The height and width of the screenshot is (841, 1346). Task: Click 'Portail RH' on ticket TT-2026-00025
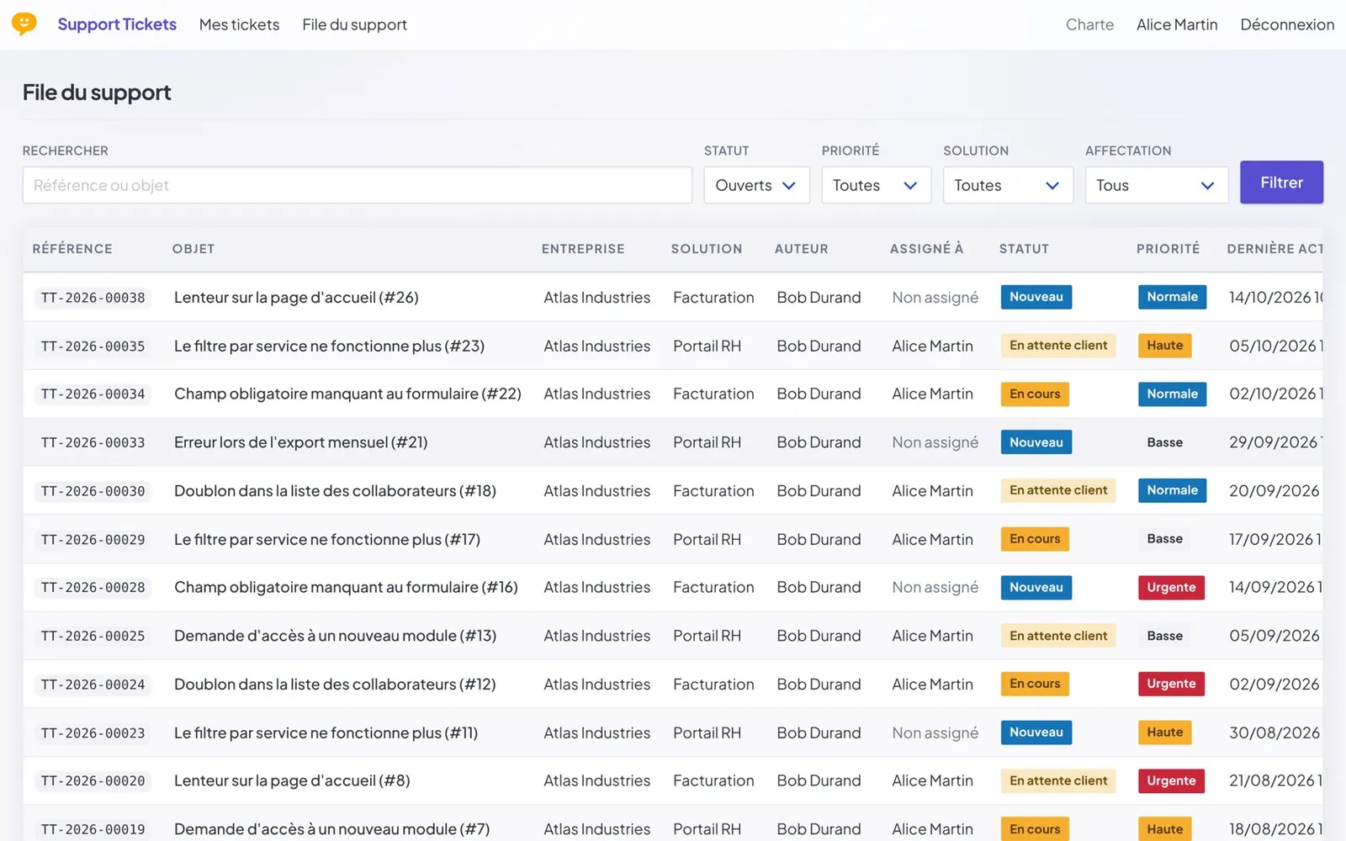point(707,637)
